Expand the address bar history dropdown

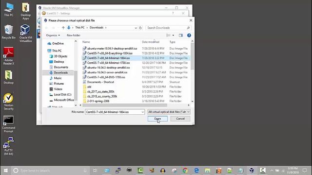136,28
